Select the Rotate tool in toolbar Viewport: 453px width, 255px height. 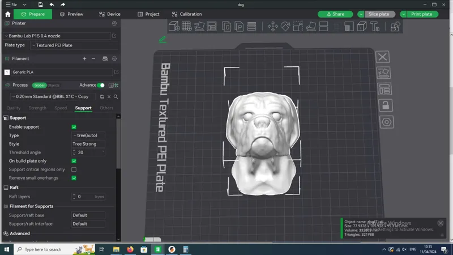tap(285, 26)
